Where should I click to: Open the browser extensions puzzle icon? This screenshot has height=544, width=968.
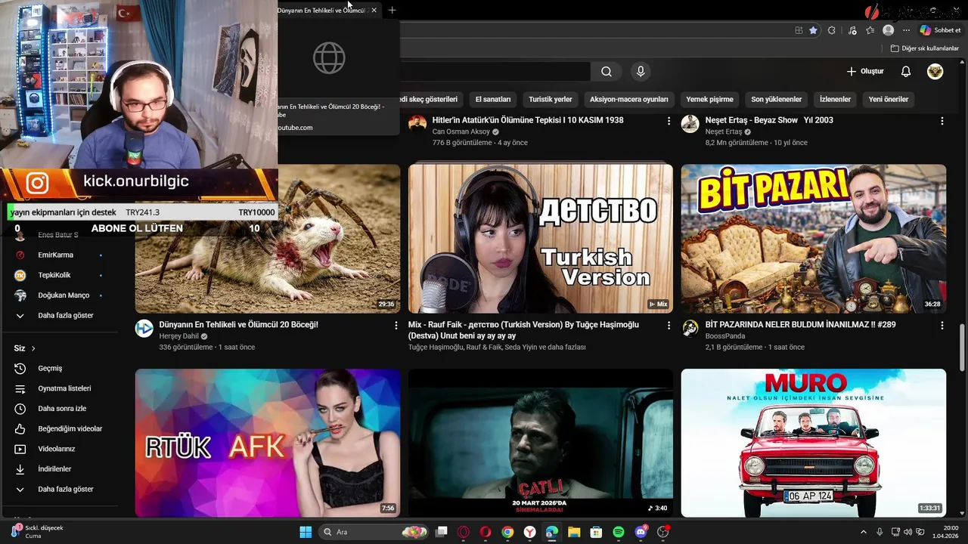point(832,30)
